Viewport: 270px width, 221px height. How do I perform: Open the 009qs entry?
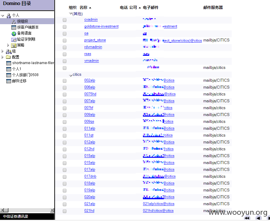(89, 121)
